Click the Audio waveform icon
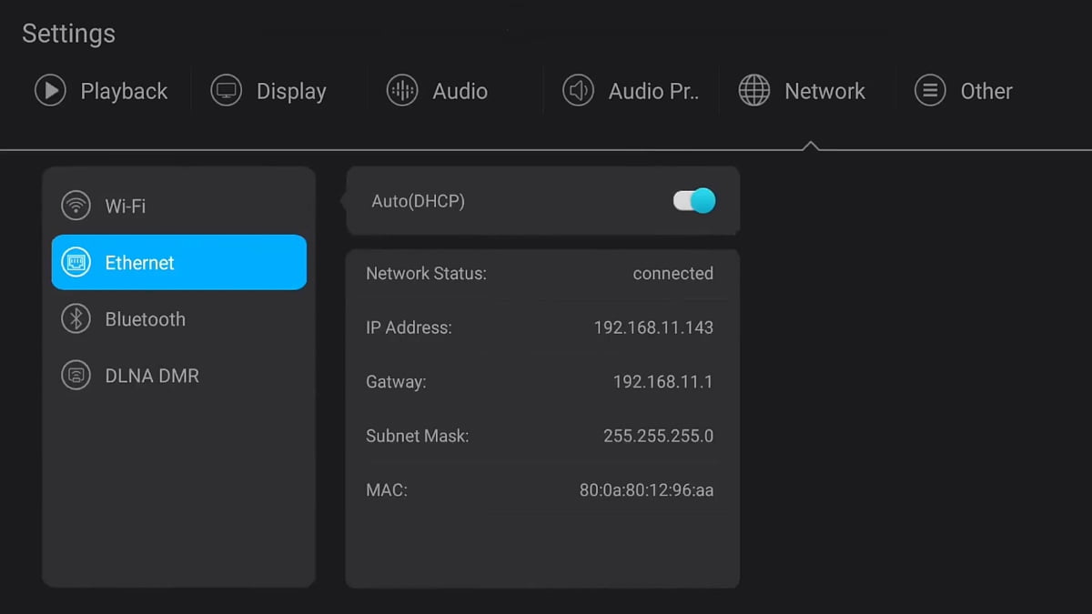Screen dimensions: 1092x614 click(402, 91)
